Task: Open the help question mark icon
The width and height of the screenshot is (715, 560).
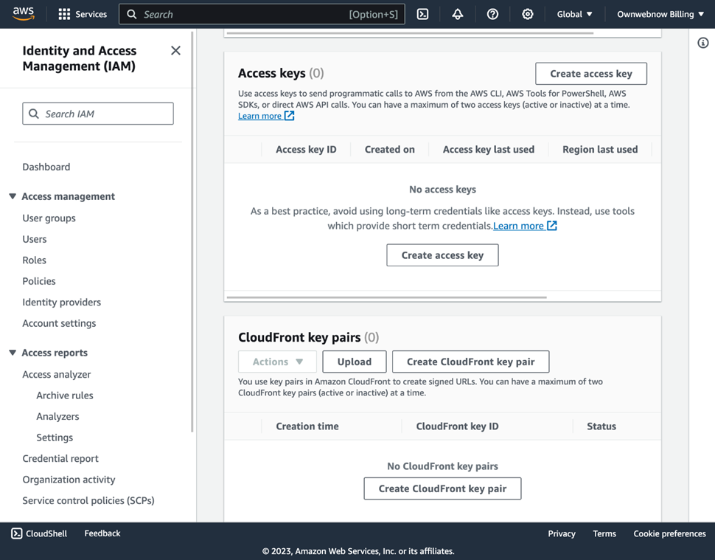Action: pyautogui.click(x=492, y=14)
